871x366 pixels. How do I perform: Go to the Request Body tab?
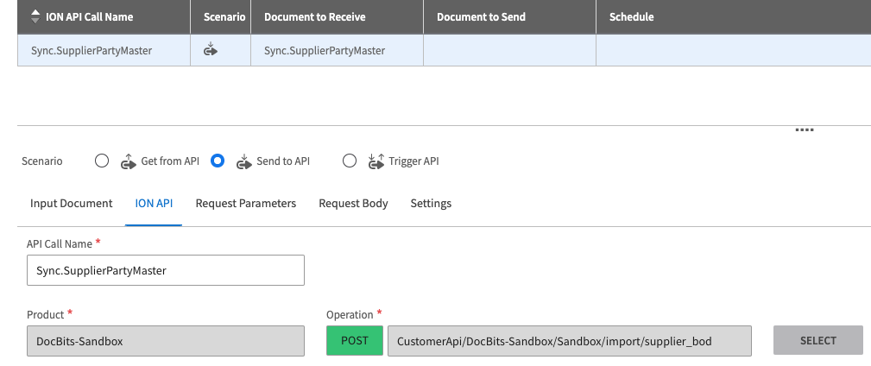coord(353,204)
